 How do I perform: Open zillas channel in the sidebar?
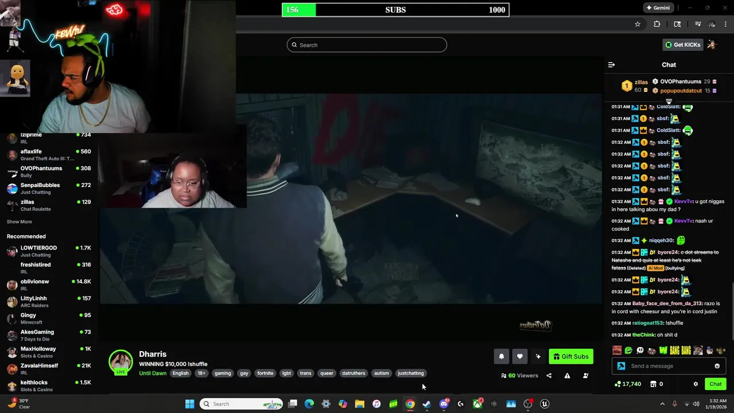(x=49, y=205)
